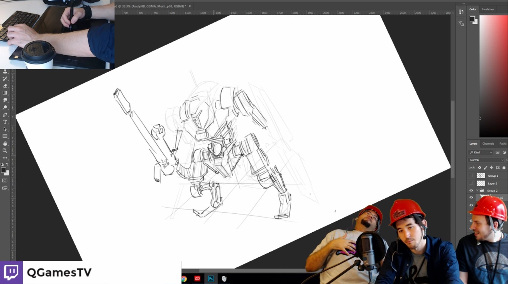Select the Group 1 layer row
508x284 pixels.
[x=488, y=176]
